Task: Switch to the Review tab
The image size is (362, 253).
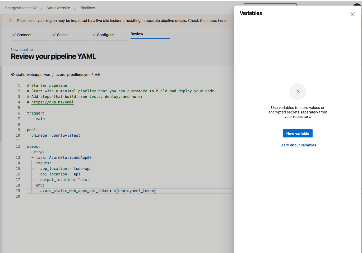Action: pyautogui.click(x=137, y=34)
